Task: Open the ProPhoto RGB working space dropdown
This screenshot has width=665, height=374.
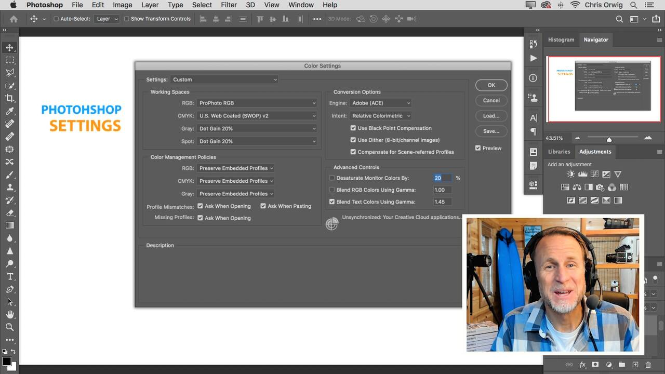Action: [x=257, y=103]
